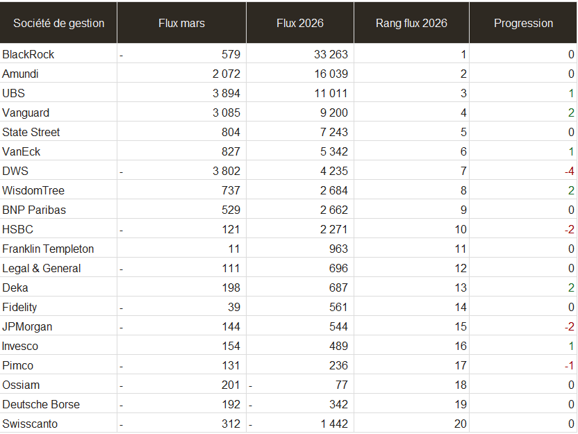Click Deutsche Borse Flux 2026 value 342

tap(338, 405)
